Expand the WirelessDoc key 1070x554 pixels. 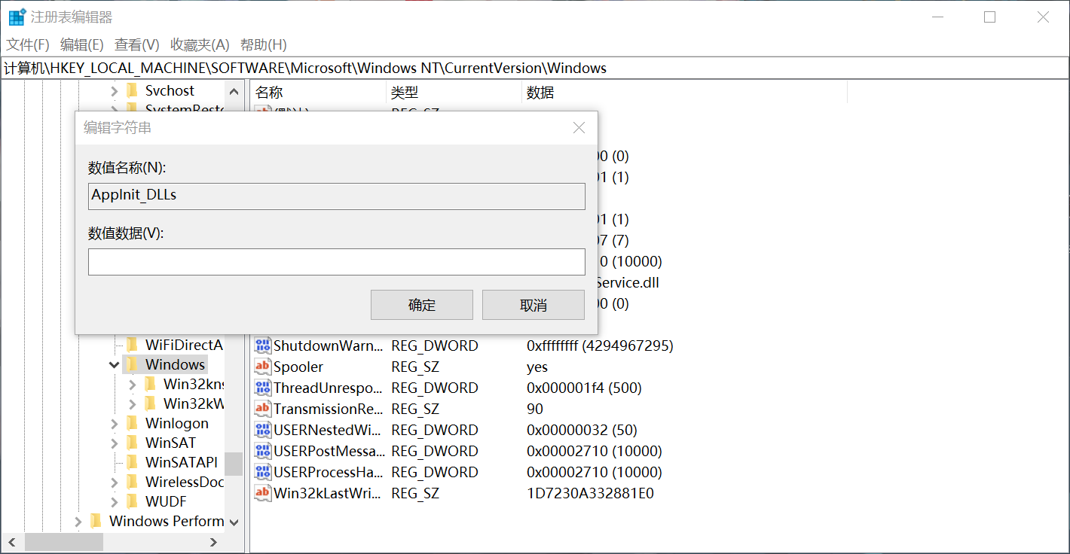point(115,482)
